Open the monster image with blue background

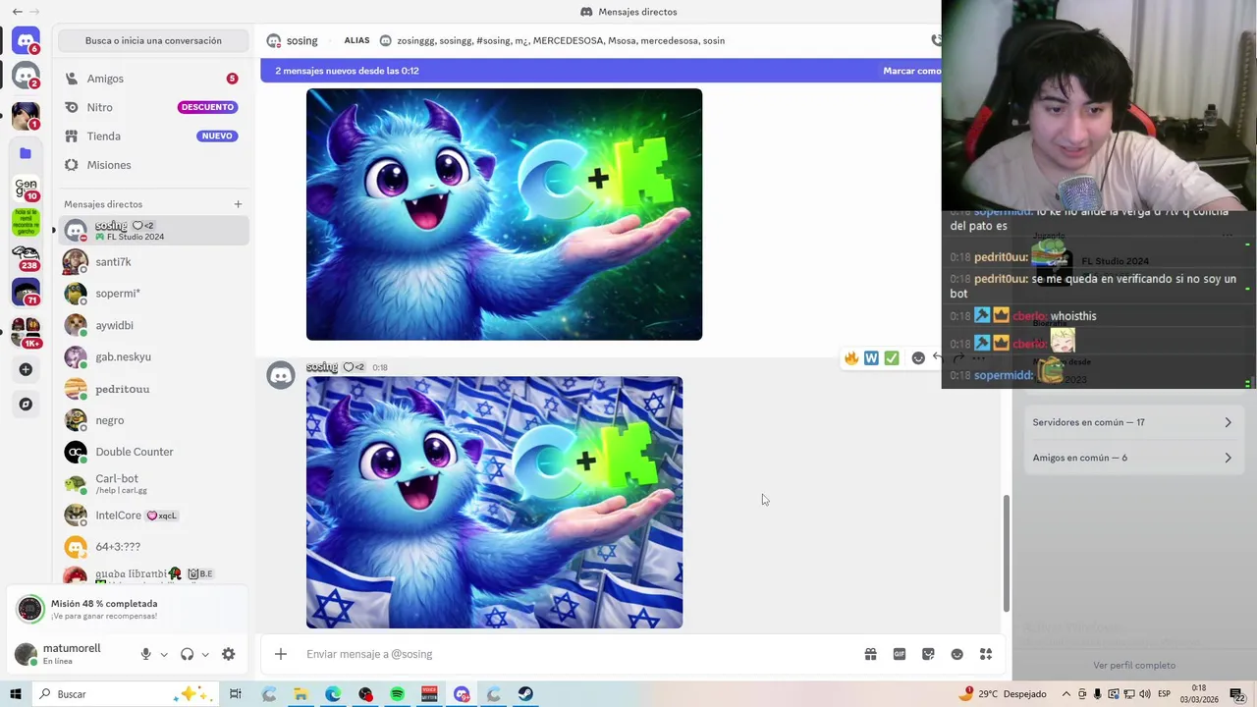coord(504,214)
